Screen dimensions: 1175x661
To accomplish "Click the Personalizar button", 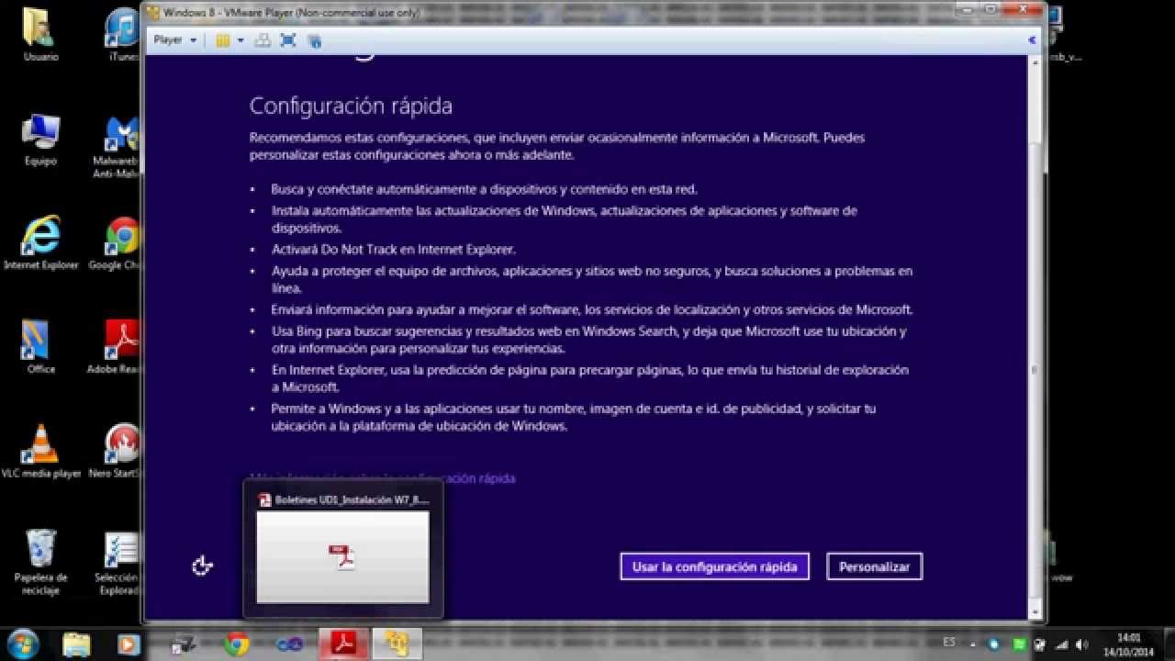I will (874, 566).
